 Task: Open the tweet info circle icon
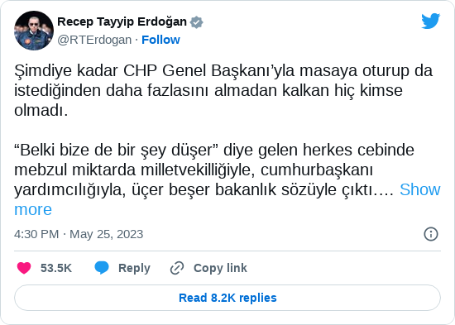click(431, 234)
